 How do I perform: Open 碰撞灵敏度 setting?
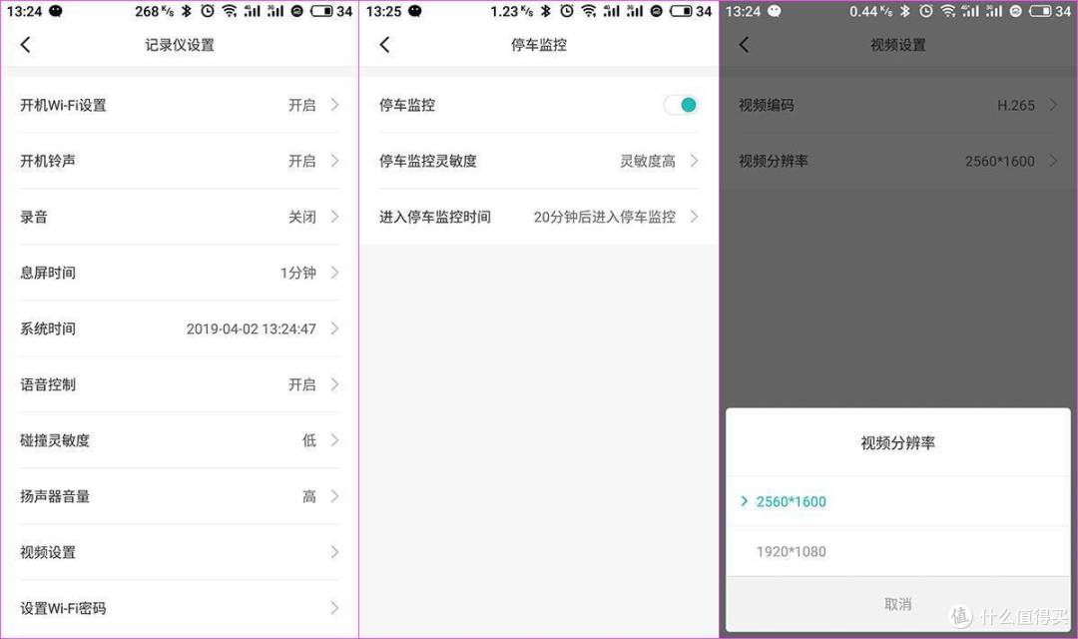180,440
